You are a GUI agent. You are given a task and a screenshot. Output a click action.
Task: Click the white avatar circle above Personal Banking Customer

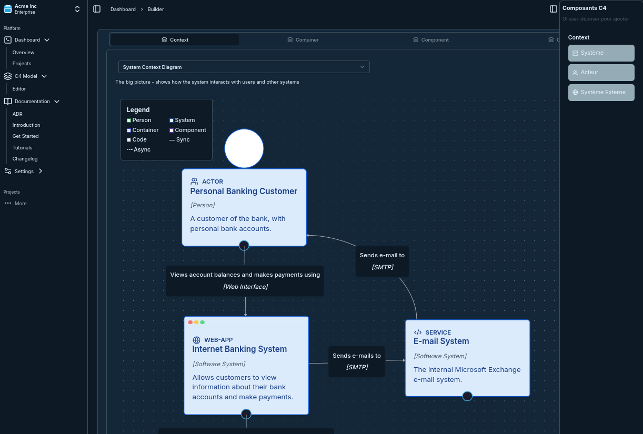tap(244, 148)
